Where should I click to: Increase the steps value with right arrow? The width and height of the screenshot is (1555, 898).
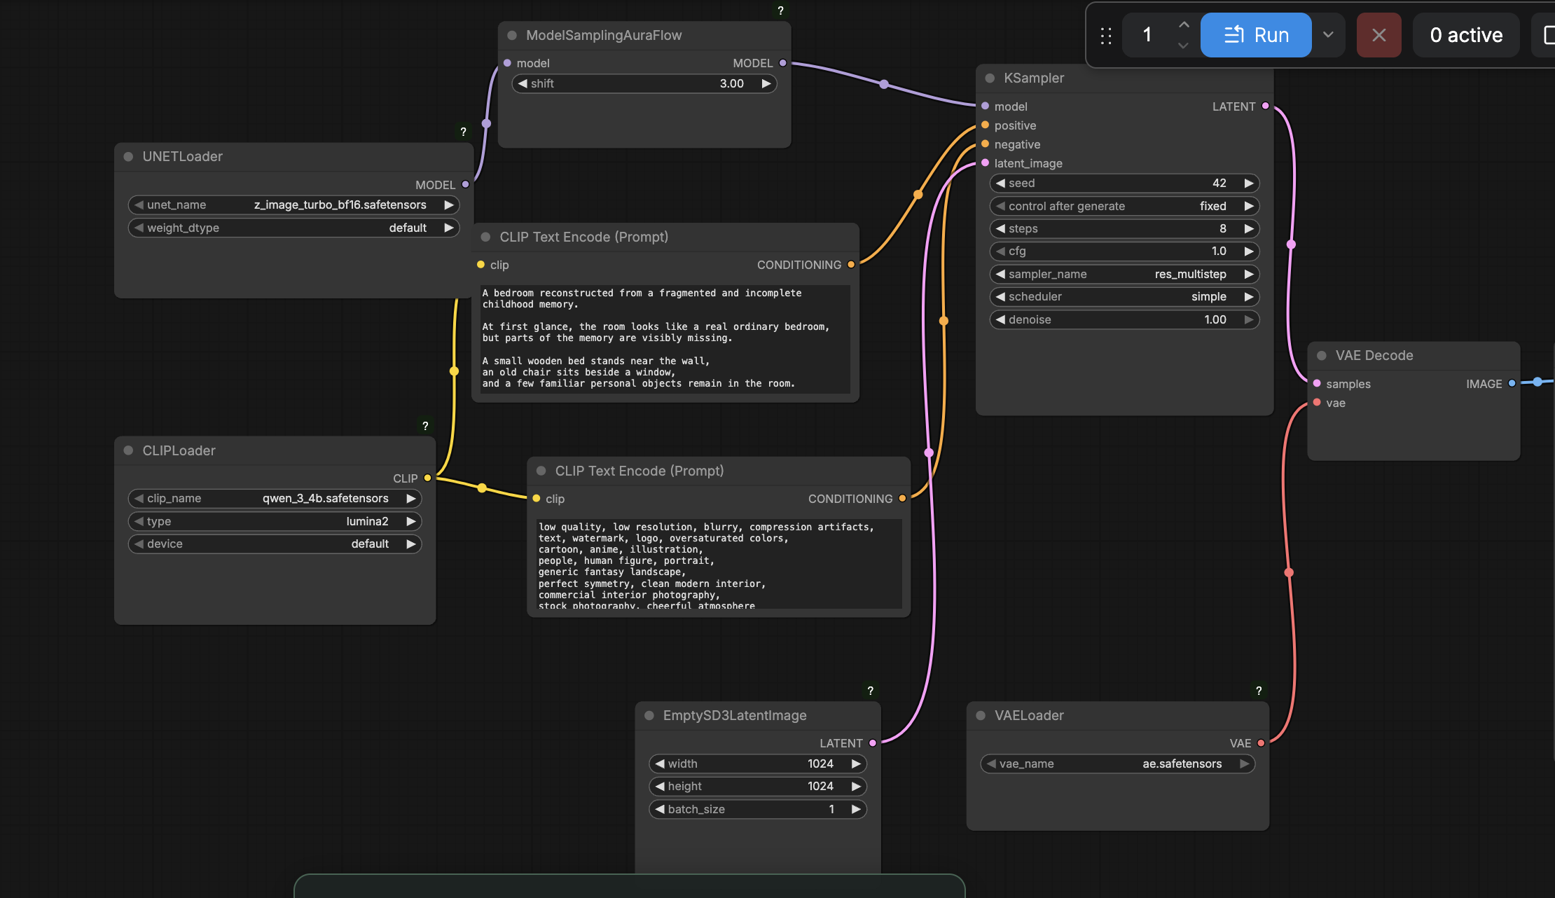(x=1248, y=229)
